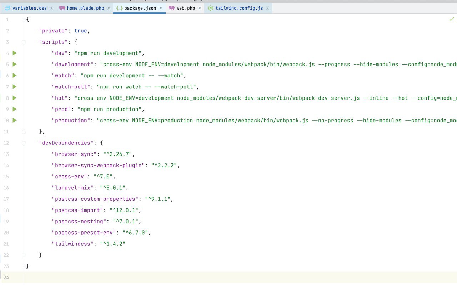Click the fold end marker on line 22
457x285 pixels.
click(x=24, y=255)
